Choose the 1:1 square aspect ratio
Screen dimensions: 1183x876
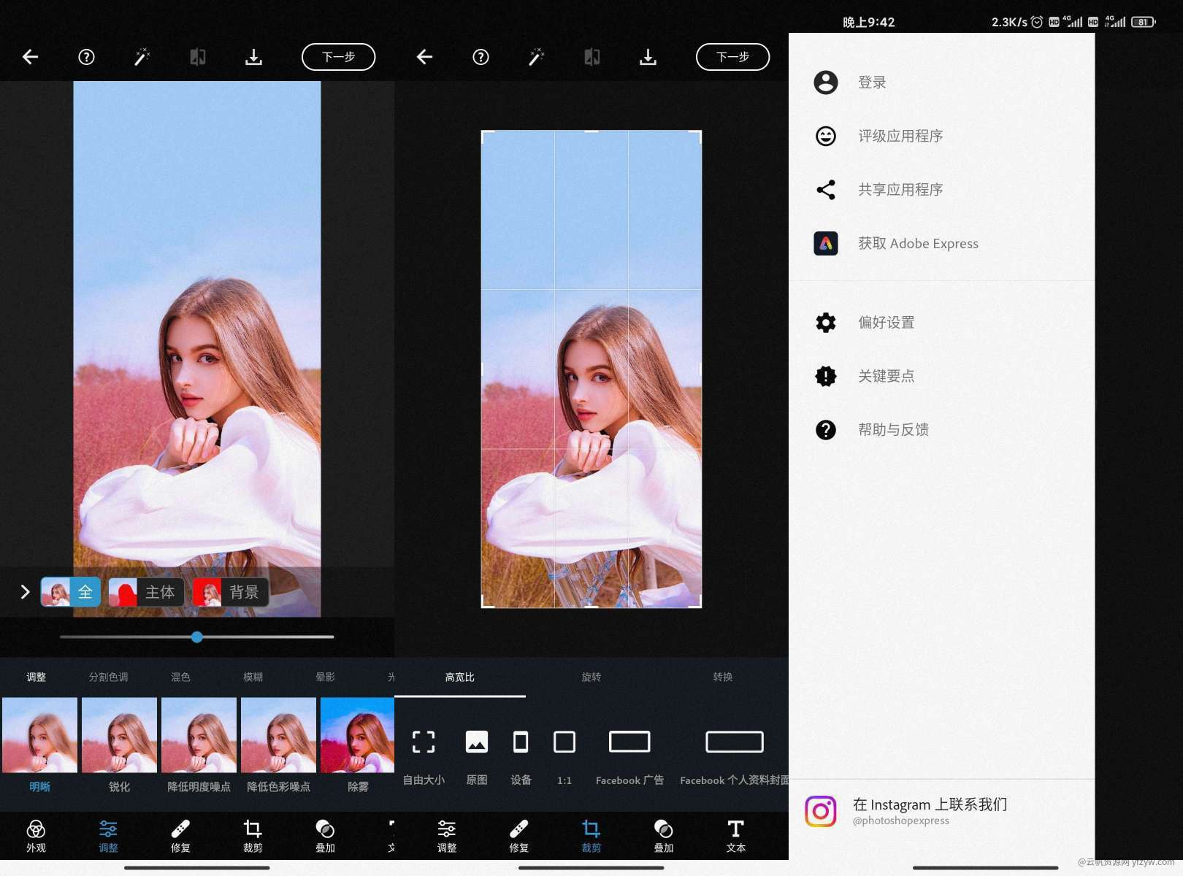pos(564,742)
